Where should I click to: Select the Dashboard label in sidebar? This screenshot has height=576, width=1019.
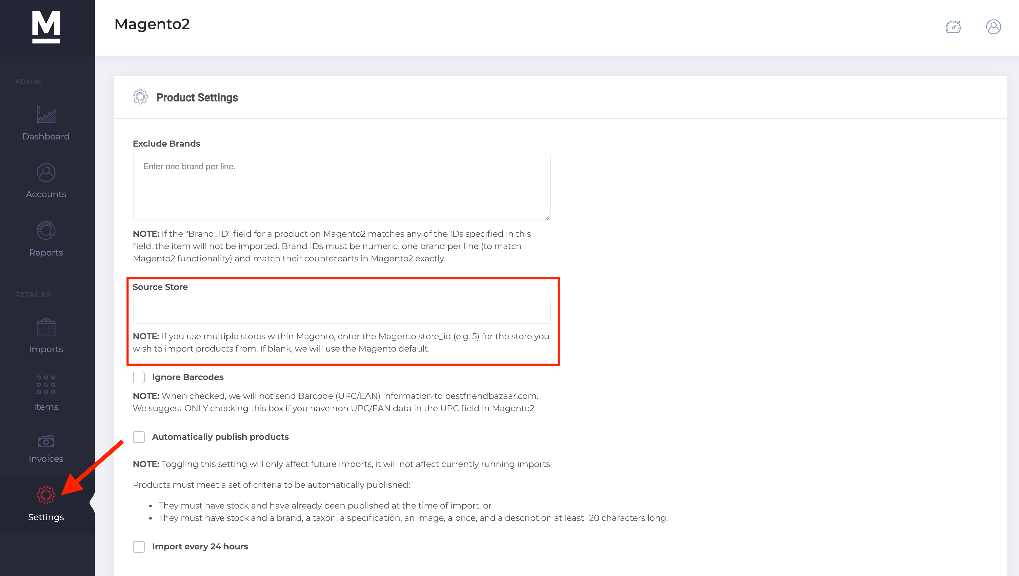point(46,137)
